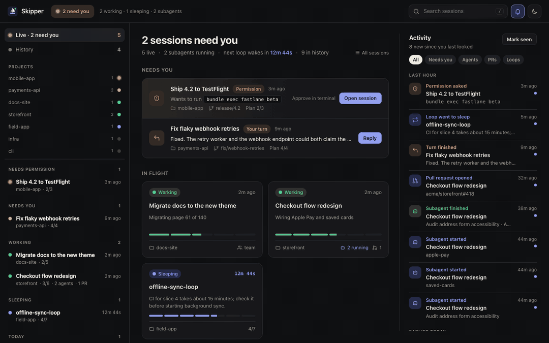This screenshot has width=549, height=343.
Task: Click the list icon beside All sessions
Action: [x=357, y=53]
